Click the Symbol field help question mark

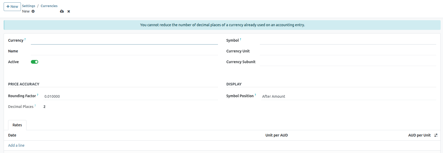click(240, 39)
